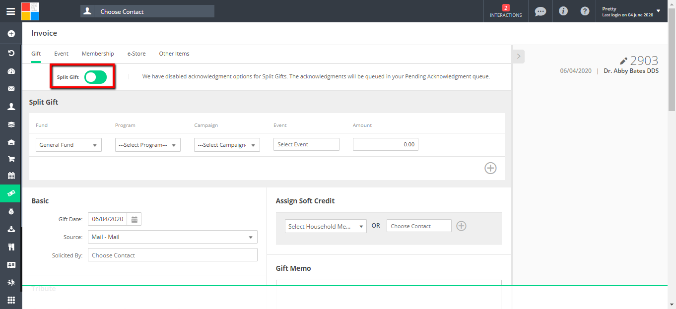Open the envelope mail sidebar icon
Image resolution: width=676 pixels, height=309 pixels.
[11, 89]
